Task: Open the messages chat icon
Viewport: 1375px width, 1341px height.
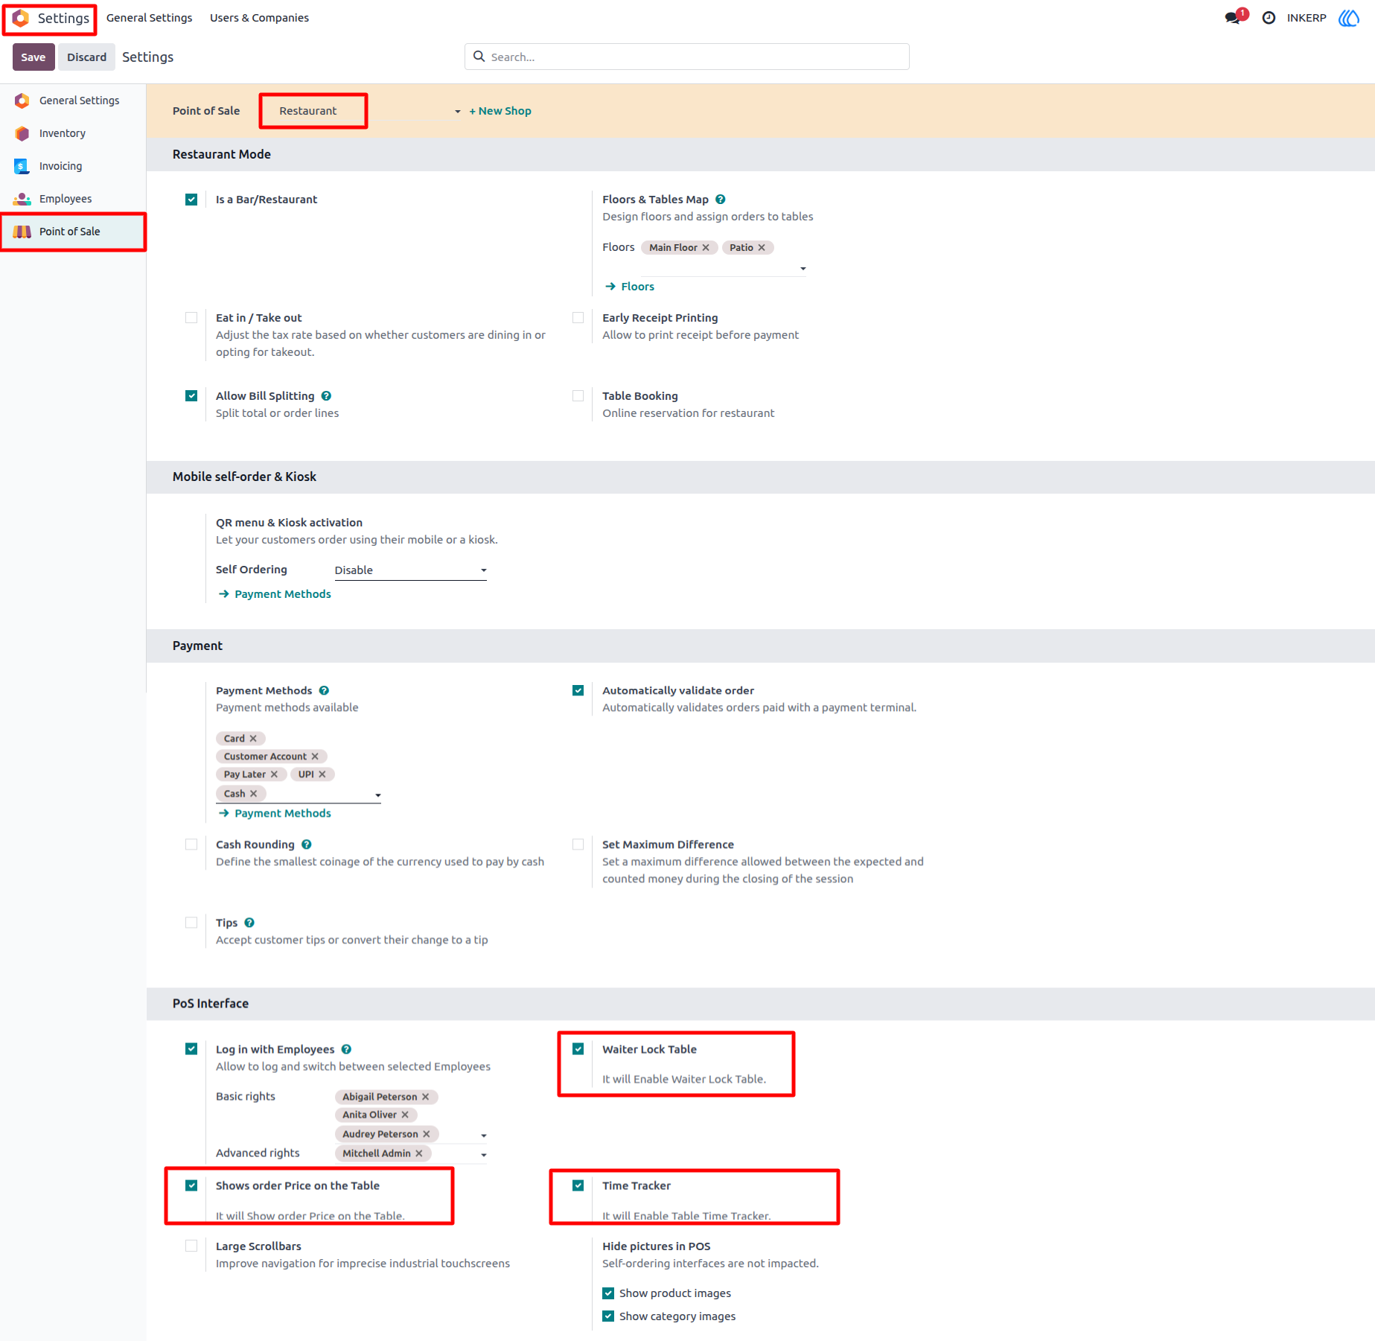Action: (1233, 18)
